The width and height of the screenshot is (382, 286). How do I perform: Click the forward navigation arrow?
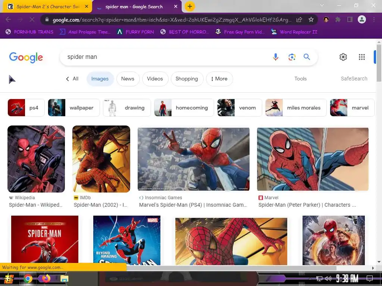pos(20,19)
